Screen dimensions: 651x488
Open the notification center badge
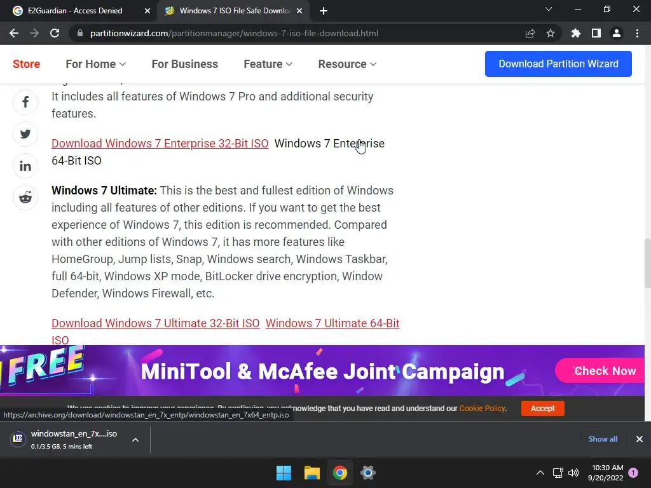click(x=634, y=473)
